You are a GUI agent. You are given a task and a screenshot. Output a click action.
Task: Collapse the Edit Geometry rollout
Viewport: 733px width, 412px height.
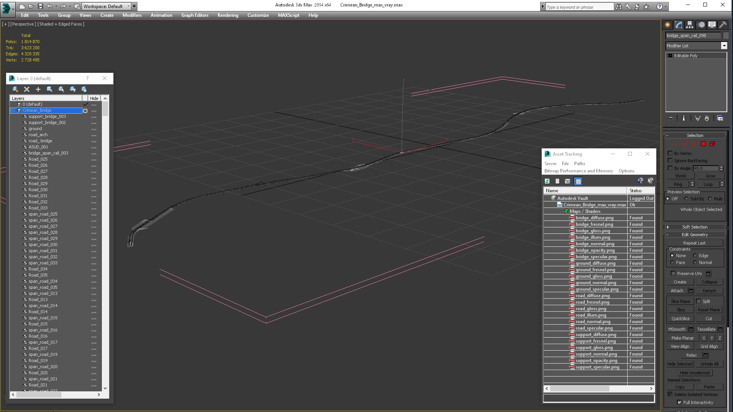coord(667,235)
